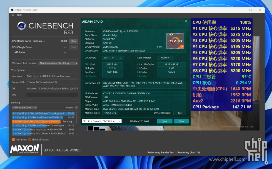The width and height of the screenshot is (272, 169).
Task: Open the Minimum Test Duration dropdown
Action: pyautogui.click(x=58, y=63)
